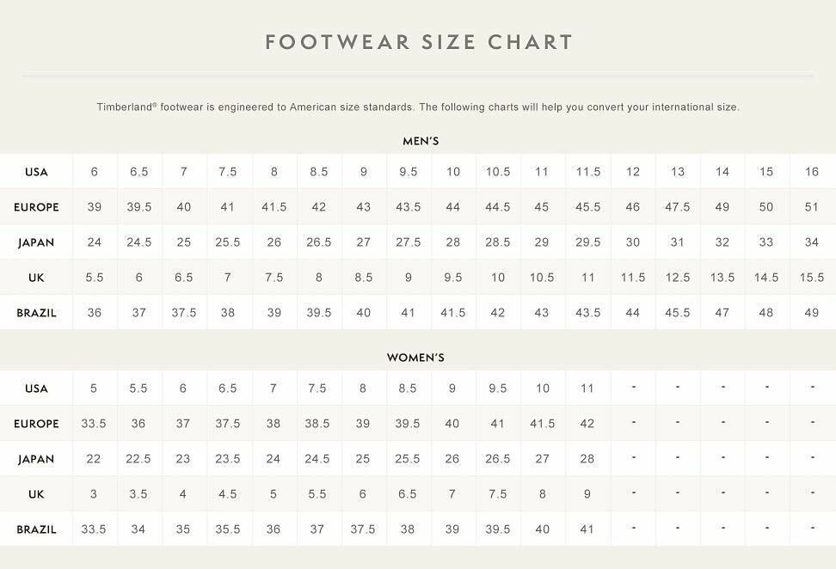The width and height of the screenshot is (836, 569).
Task: Click women's Brazil size 35.5 cell
Action: 228,529
